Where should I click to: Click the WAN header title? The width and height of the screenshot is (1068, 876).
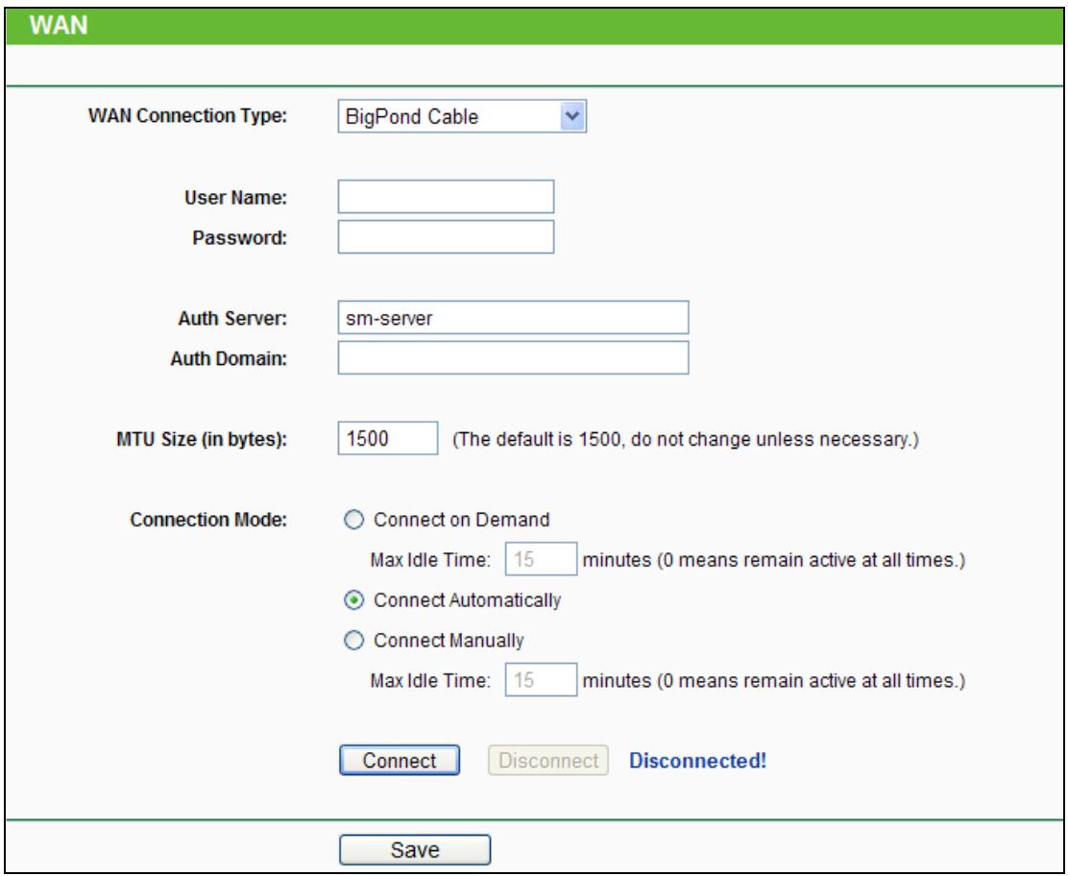point(59,25)
